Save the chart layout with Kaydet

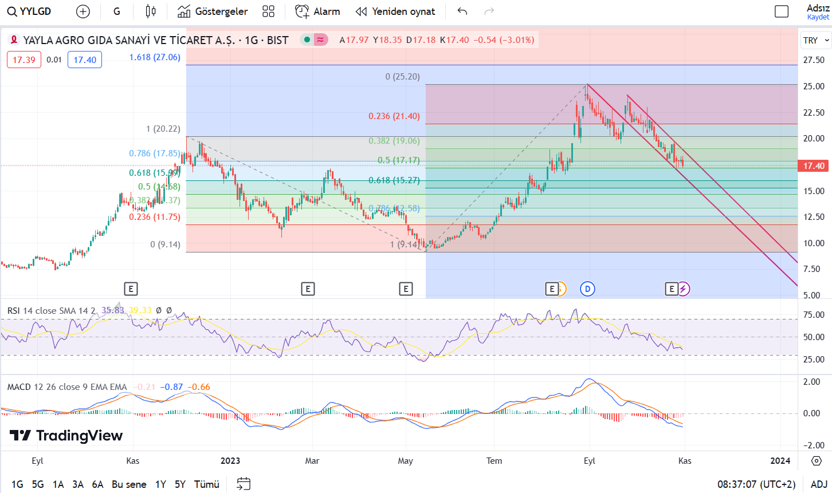[818, 17]
